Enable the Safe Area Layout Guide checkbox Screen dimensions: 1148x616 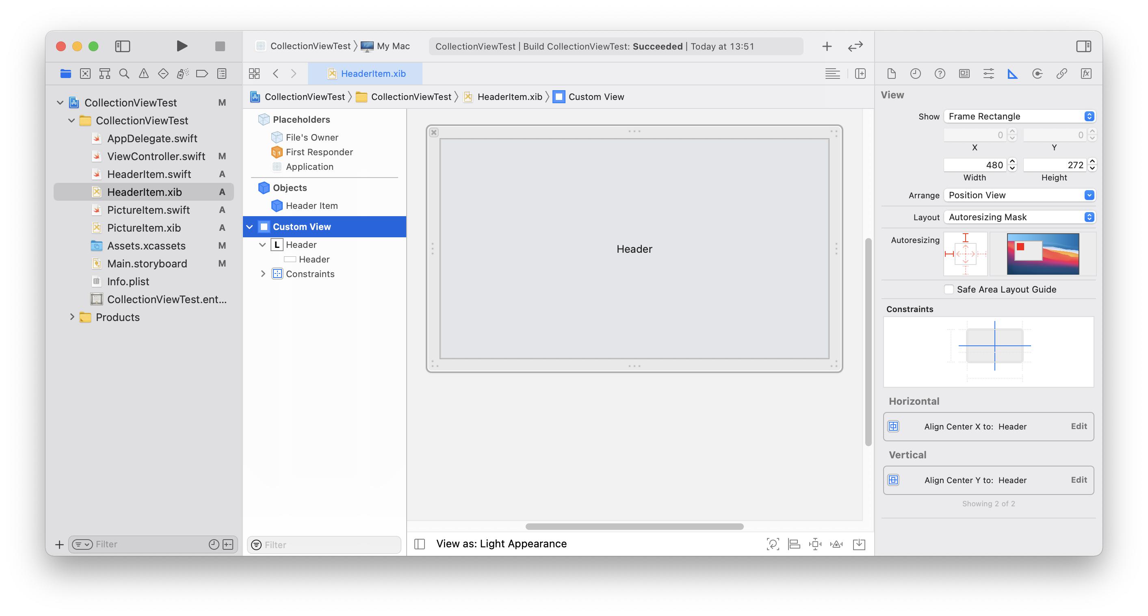coord(949,289)
